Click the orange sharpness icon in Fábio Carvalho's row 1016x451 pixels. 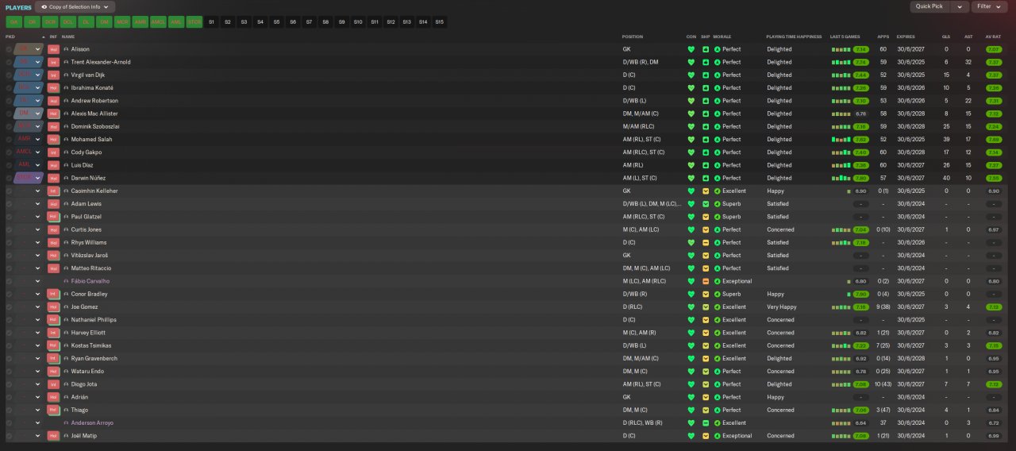pos(706,281)
